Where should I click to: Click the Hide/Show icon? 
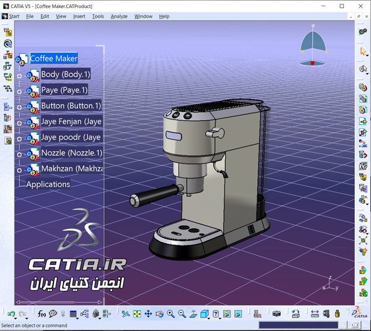(x=227, y=314)
